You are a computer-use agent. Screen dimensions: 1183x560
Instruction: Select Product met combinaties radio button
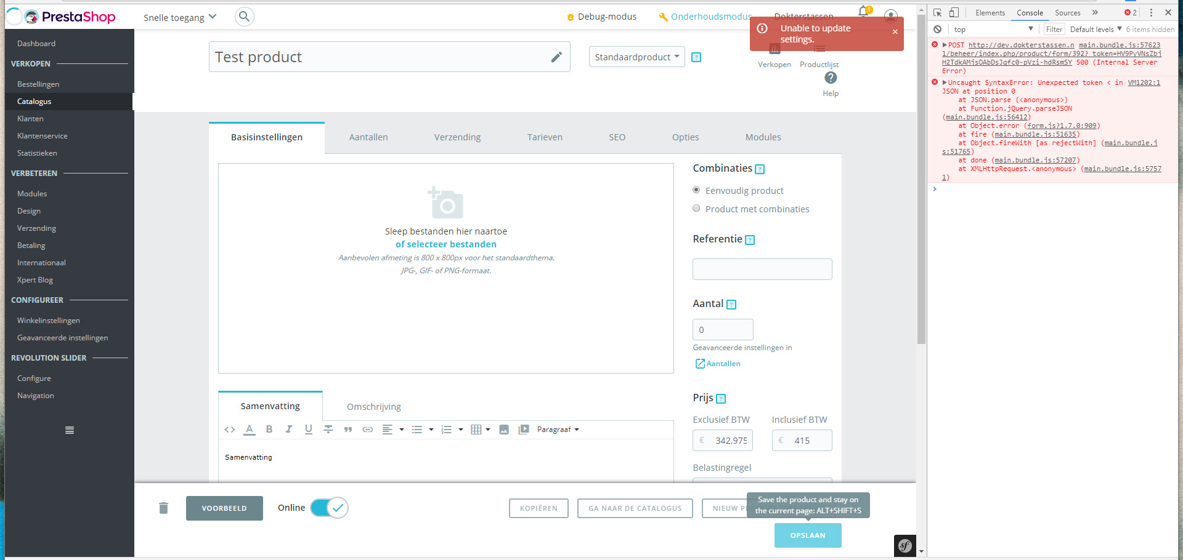coord(696,208)
